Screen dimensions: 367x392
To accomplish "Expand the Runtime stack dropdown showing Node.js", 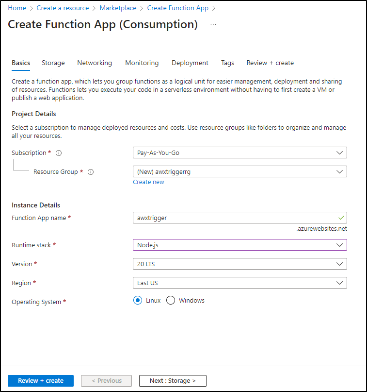I will (x=240, y=245).
